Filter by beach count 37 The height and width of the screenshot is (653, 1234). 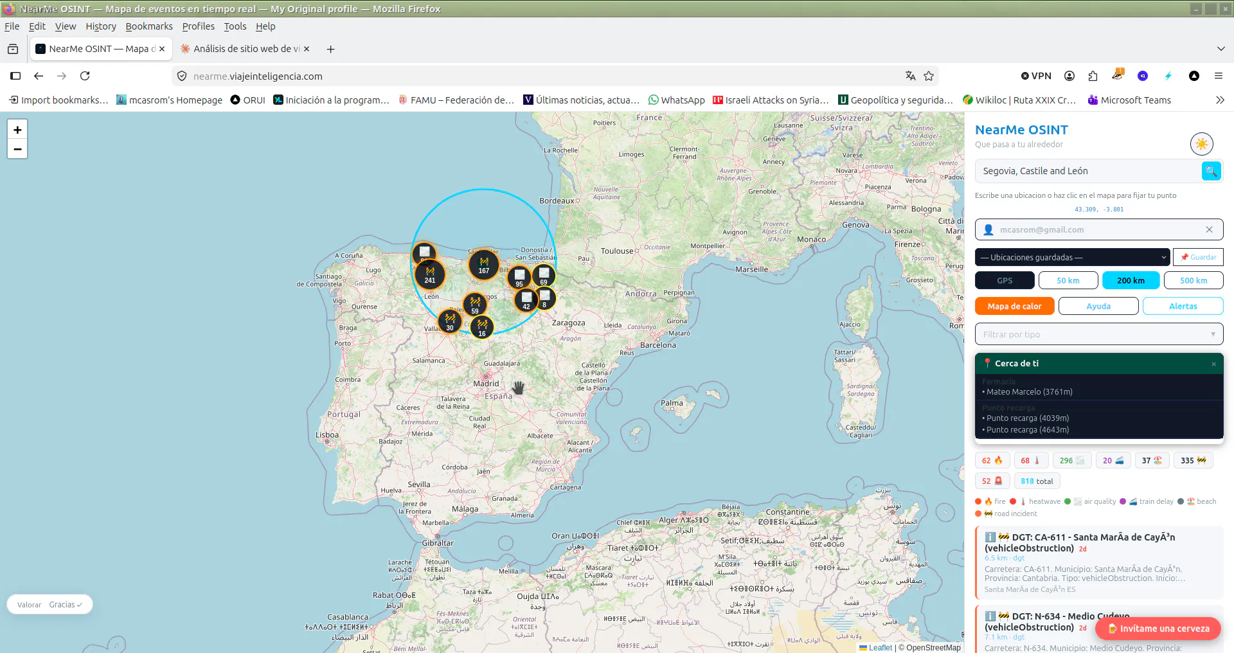click(1152, 460)
